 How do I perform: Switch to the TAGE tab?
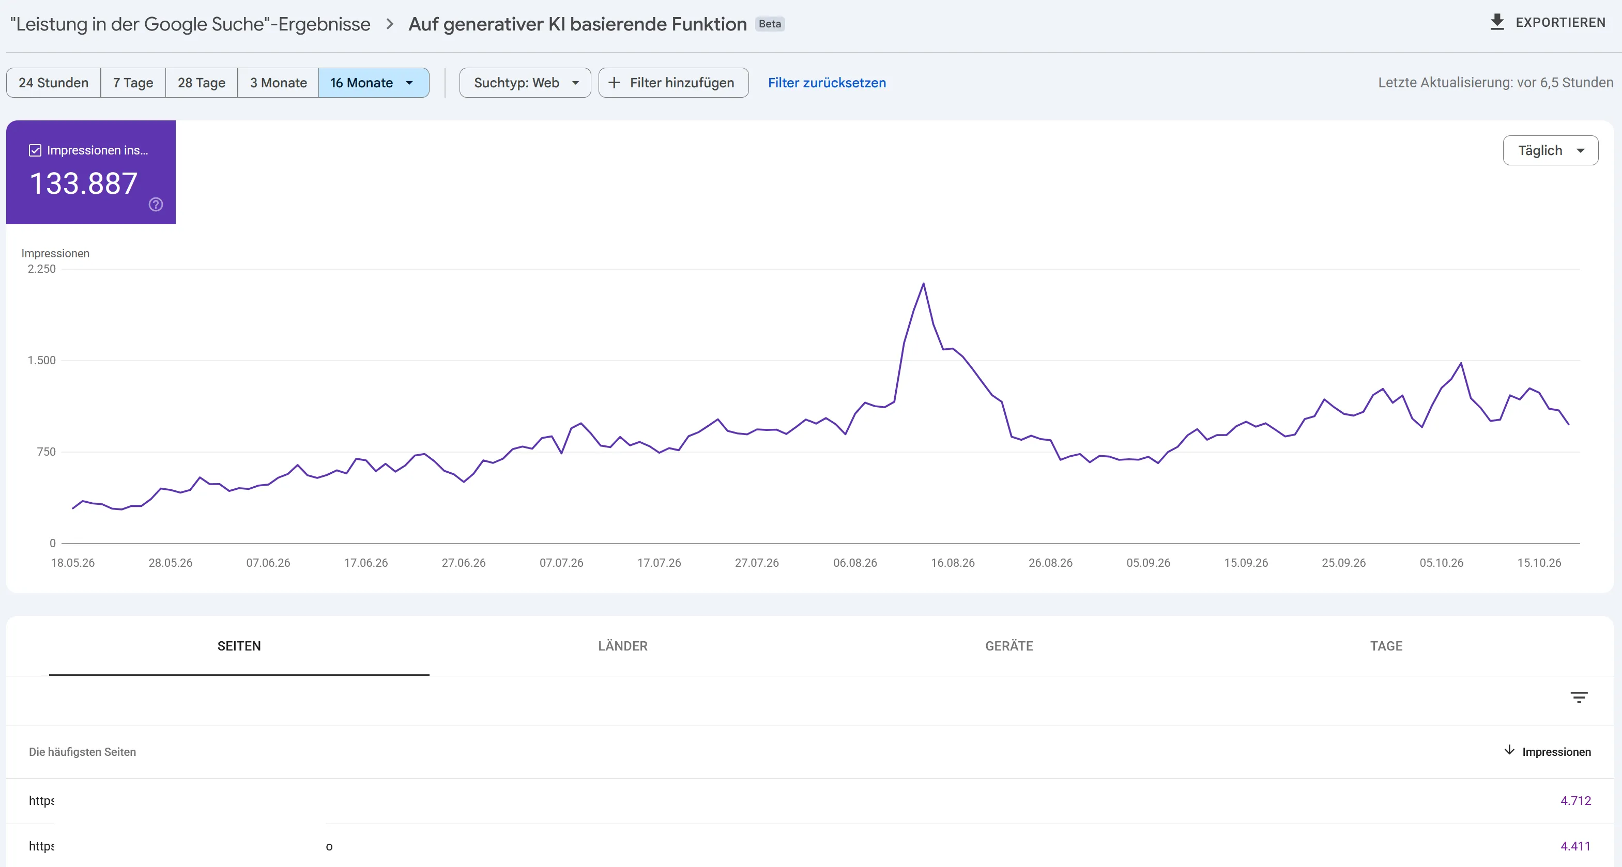pos(1386,646)
